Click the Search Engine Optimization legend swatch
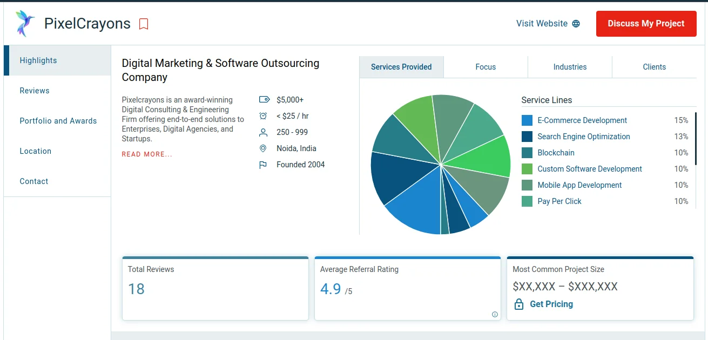Viewport: 708px width, 340px height. click(x=527, y=137)
